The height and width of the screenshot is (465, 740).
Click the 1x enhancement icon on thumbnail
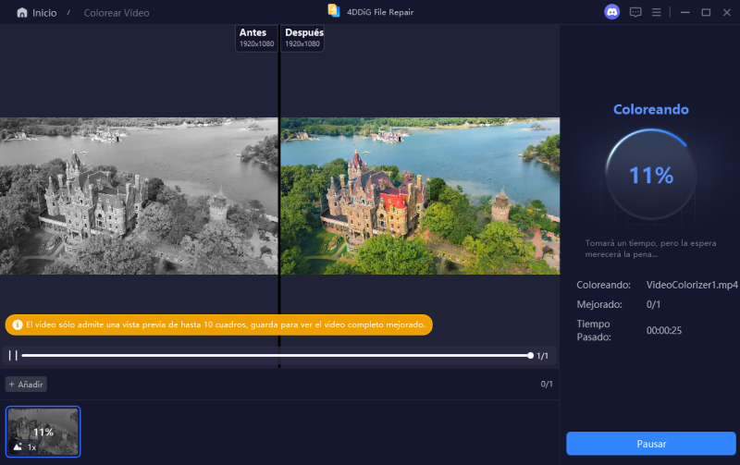(19, 446)
